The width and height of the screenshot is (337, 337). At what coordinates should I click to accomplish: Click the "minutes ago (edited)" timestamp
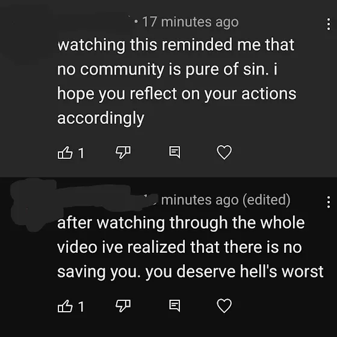tap(226, 200)
